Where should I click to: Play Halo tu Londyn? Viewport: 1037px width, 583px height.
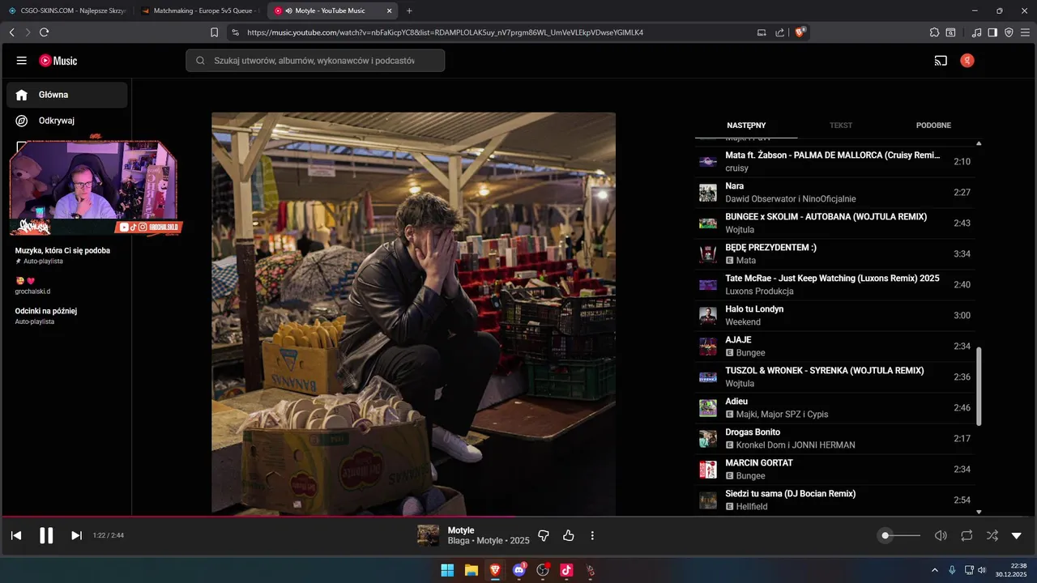click(x=834, y=315)
